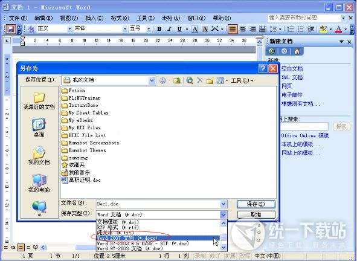Open the highlight color dropdown arrow

tap(330, 29)
